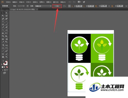Viewport: 128px width, 98px height.
Task: Select the Width tool
Action: [x=3, y=33]
